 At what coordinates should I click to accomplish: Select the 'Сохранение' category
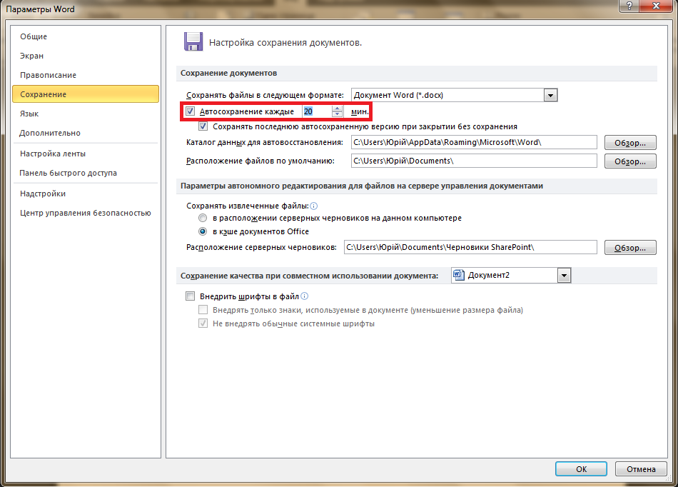(86, 94)
